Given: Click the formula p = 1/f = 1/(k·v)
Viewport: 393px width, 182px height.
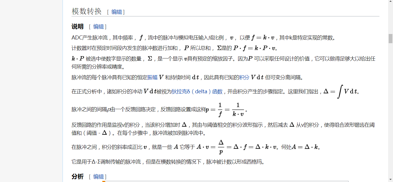Looking at the screenshot, I should [225, 110].
